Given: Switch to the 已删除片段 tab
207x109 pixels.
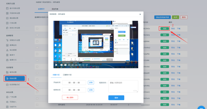Looking at the screenshot, I should click(x=67, y=75).
